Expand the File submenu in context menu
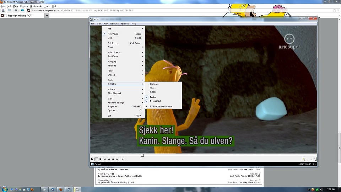 (x=123, y=29)
